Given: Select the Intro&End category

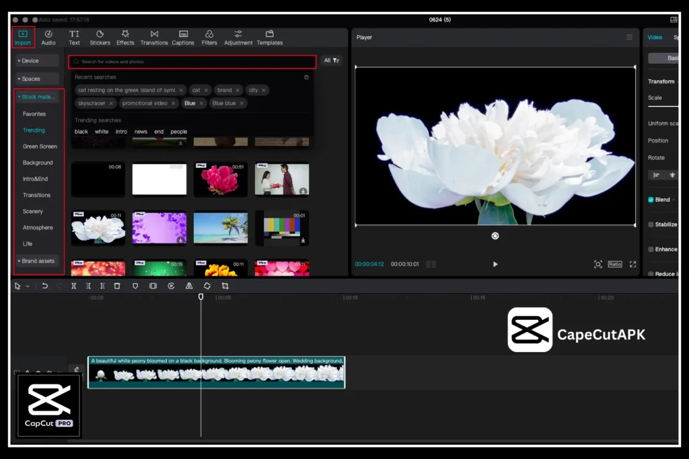Looking at the screenshot, I should pos(35,179).
